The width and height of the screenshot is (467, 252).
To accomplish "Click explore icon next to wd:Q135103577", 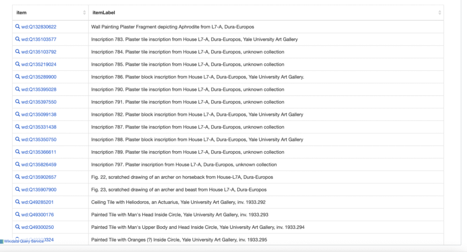I will coord(18,39).
